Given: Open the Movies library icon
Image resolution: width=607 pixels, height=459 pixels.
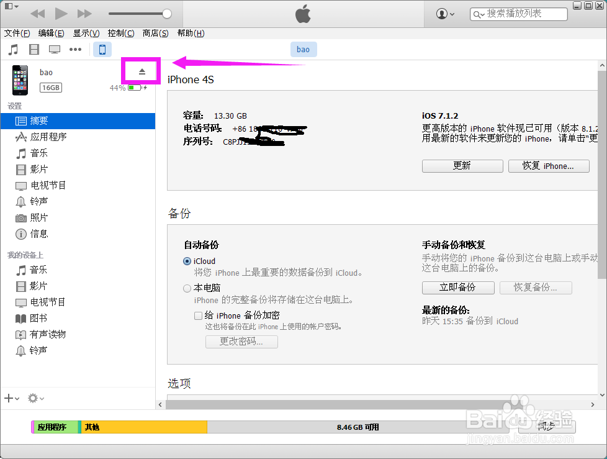Looking at the screenshot, I should tap(34, 50).
